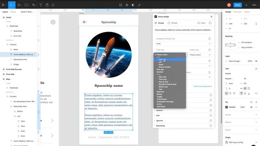This screenshot has width=260, height=146.
Task: Open Field mode Please select dropdown
Action: tap(200, 55)
